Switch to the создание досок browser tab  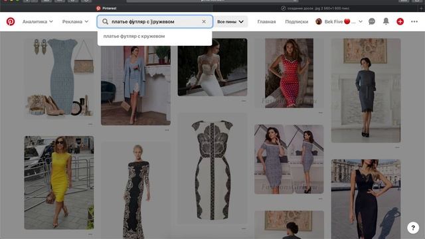coord(316,8)
